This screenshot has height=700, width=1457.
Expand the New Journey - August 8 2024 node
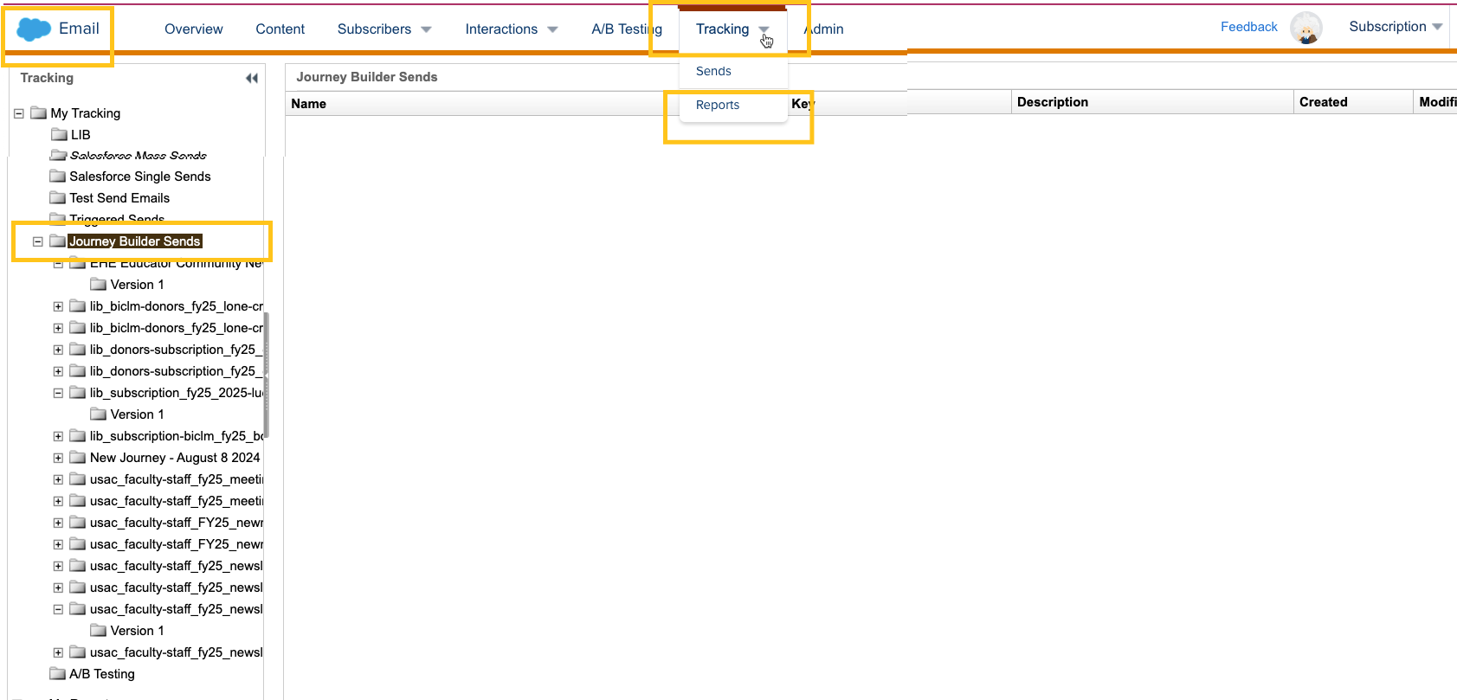[58, 458]
